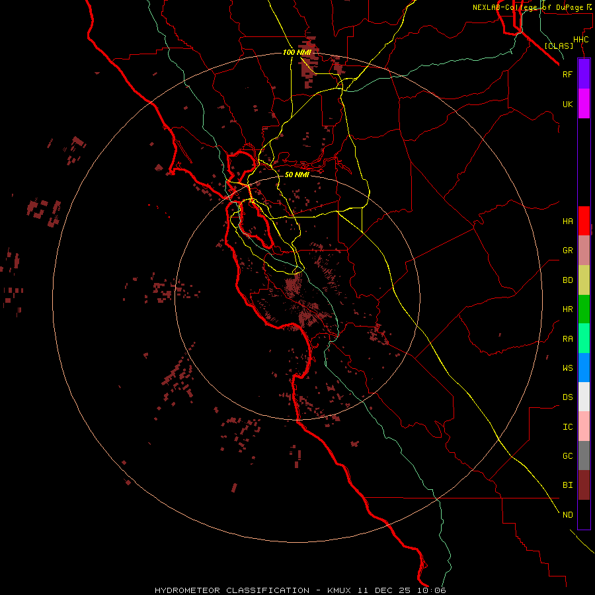Click the WS blue legend swatch

(x=584, y=368)
